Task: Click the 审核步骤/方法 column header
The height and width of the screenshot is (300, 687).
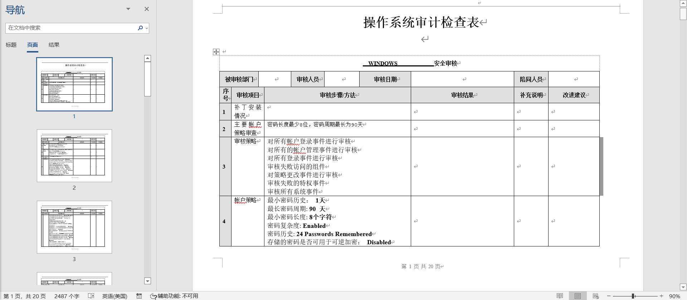Action: click(x=337, y=95)
